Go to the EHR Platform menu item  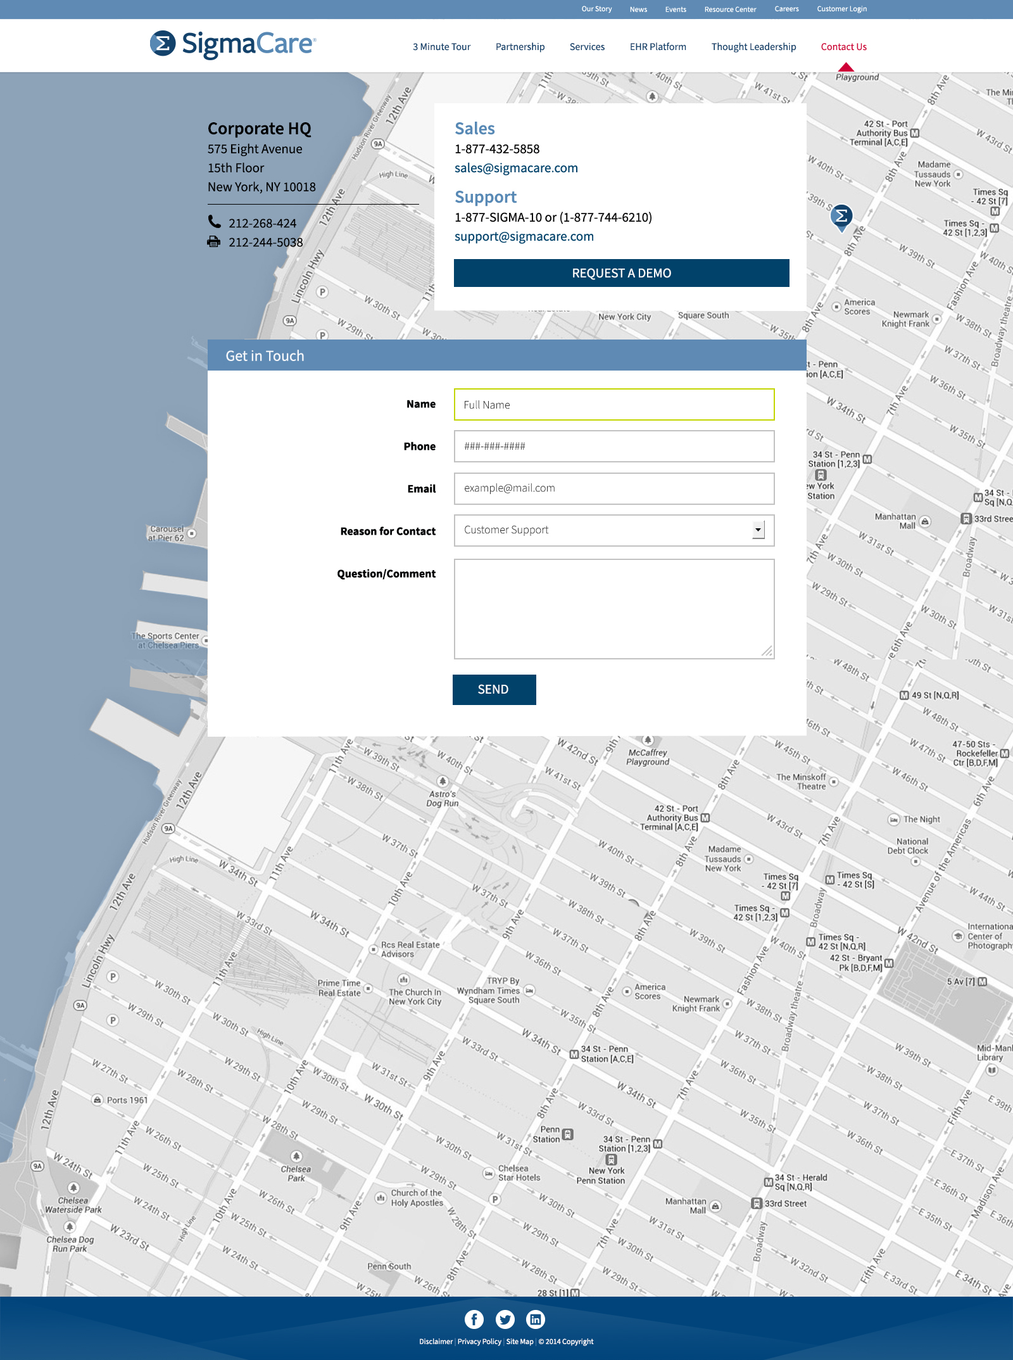point(658,47)
